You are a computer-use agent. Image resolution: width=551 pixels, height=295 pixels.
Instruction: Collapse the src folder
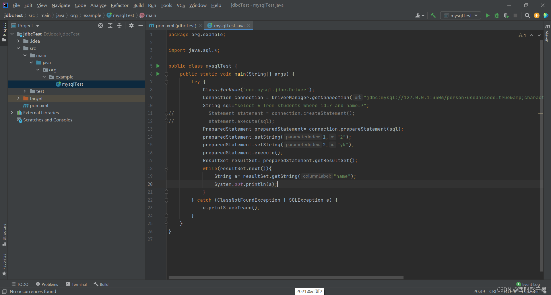18,48
